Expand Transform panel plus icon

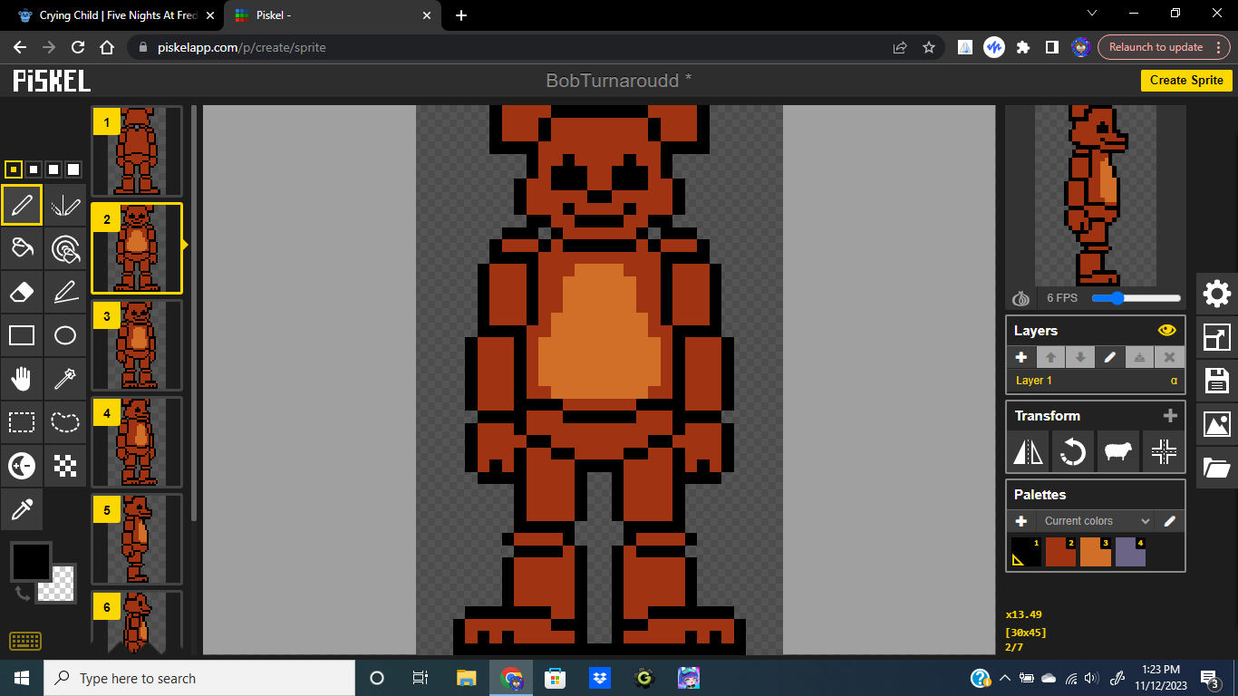(1170, 416)
